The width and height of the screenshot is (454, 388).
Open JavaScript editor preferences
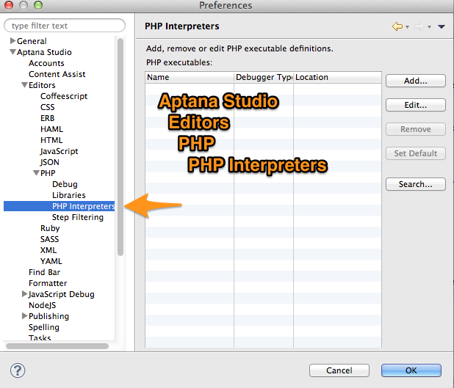[59, 151]
